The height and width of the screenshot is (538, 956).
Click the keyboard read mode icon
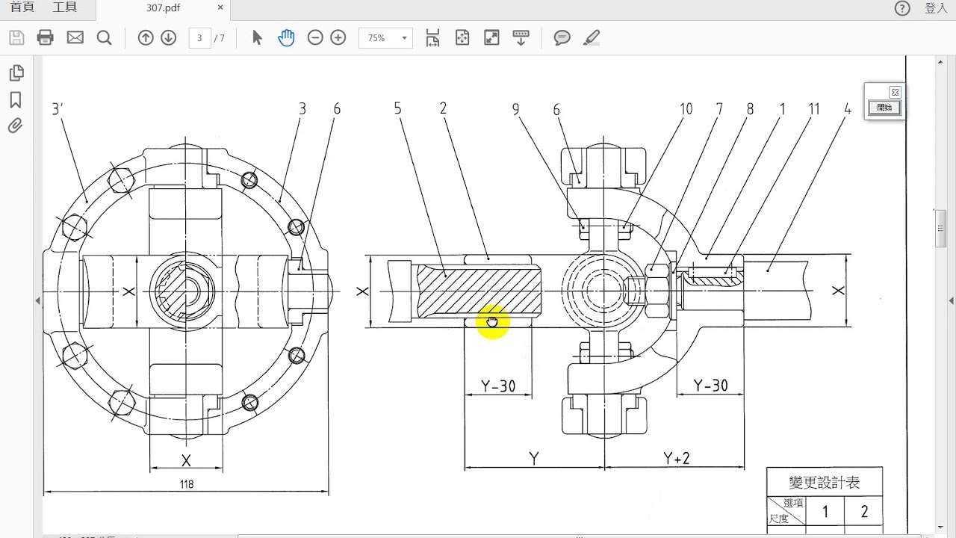coord(521,37)
